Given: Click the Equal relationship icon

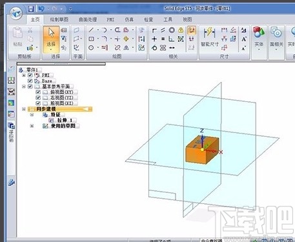Looking at the screenshot, I should click(x=163, y=39).
